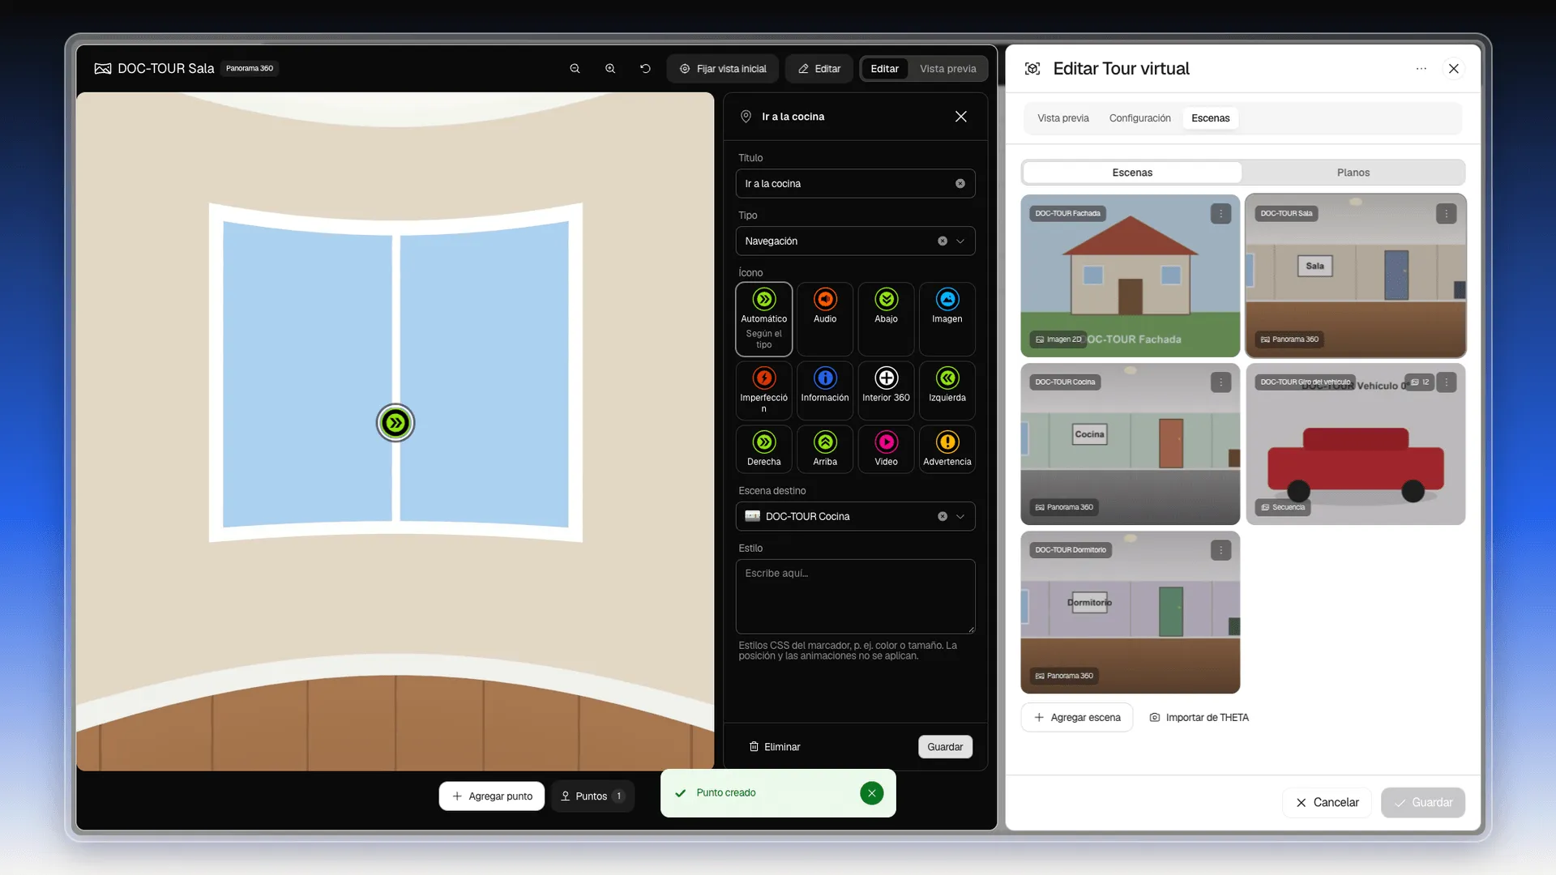Select the Escenas top tab
1556x875 pixels.
[1210, 118]
